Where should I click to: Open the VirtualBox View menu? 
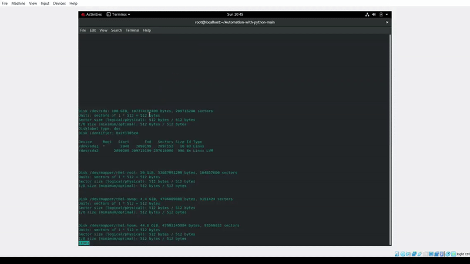[x=33, y=4]
